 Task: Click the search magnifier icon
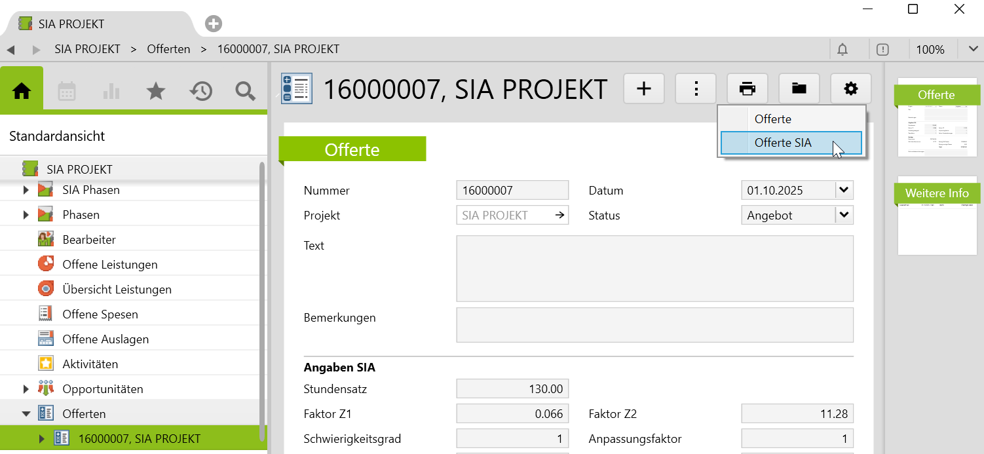[245, 91]
